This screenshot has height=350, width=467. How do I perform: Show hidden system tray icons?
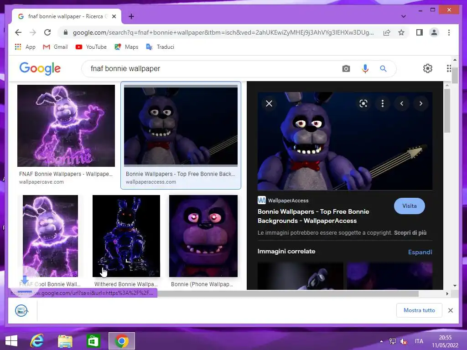point(381,341)
